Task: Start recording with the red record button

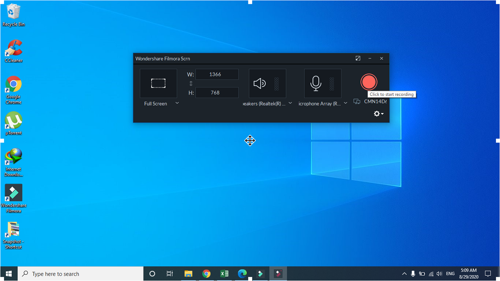Action: coord(369,82)
